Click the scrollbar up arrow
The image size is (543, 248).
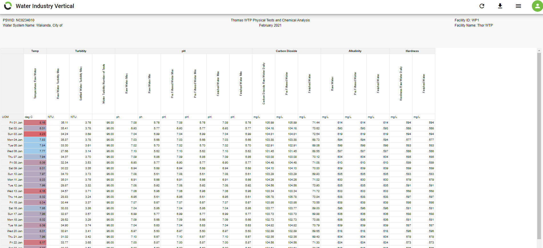pyautogui.click(x=539, y=51)
